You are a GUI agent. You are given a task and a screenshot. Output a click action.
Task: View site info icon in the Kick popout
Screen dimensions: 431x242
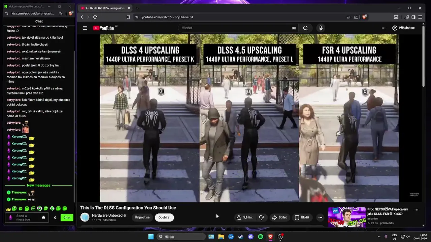(7, 13)
